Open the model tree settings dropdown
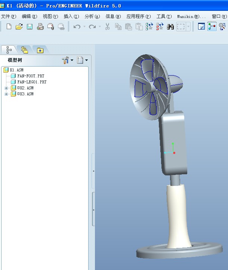 68,60
